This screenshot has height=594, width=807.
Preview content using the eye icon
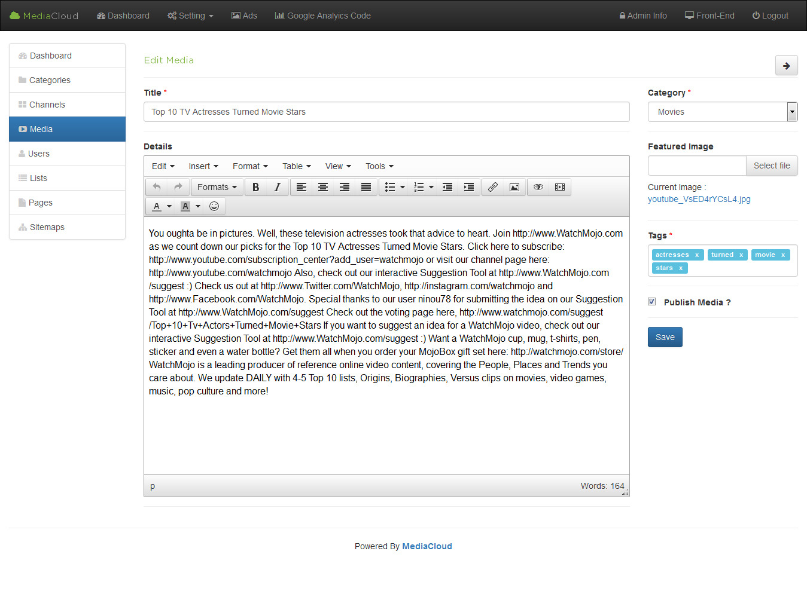tap(538, 187)
